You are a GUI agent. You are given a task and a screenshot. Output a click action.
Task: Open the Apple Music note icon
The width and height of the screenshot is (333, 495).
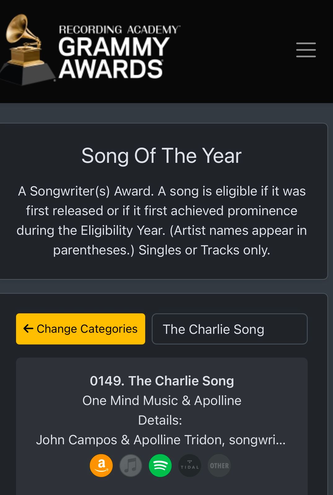131,465
